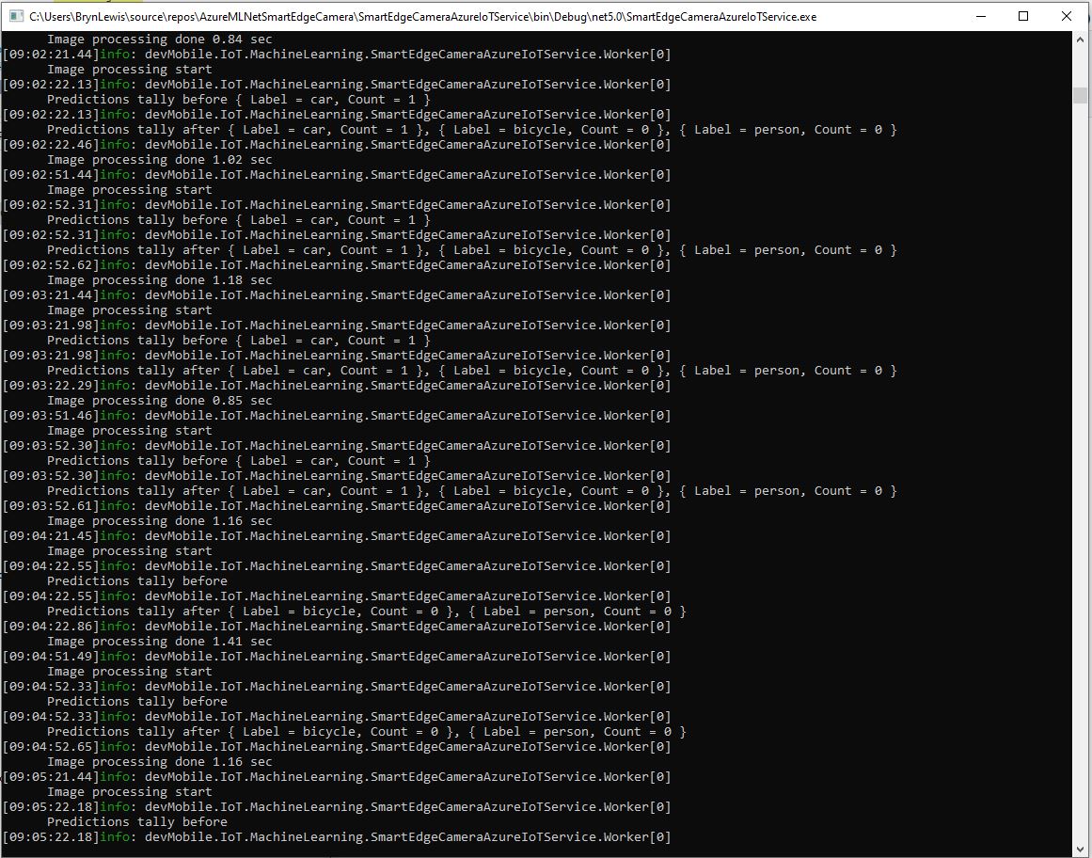Click the 09:05:21.44 timestamp entry
The height and width of the screenshot is (858, 1092).
(x=51, y=777)
